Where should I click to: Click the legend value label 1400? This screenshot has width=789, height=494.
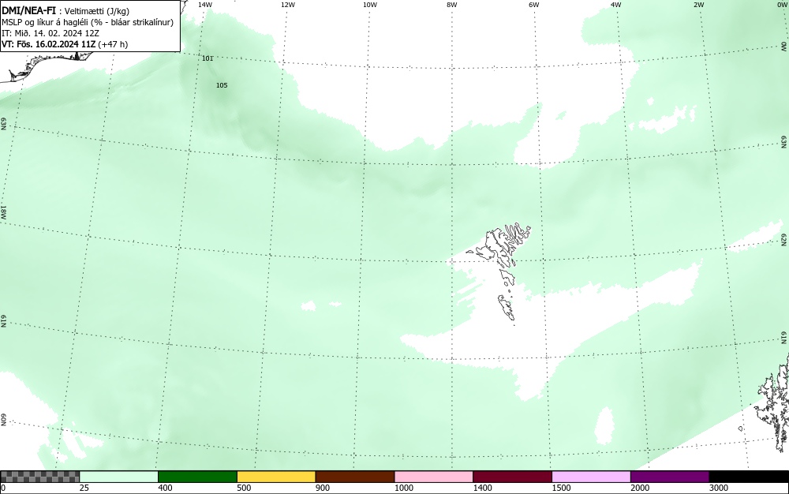point(483,488)
